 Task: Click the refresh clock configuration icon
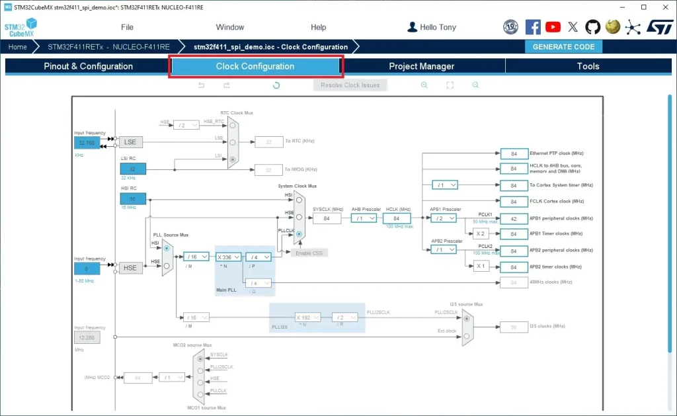[276, 85]
